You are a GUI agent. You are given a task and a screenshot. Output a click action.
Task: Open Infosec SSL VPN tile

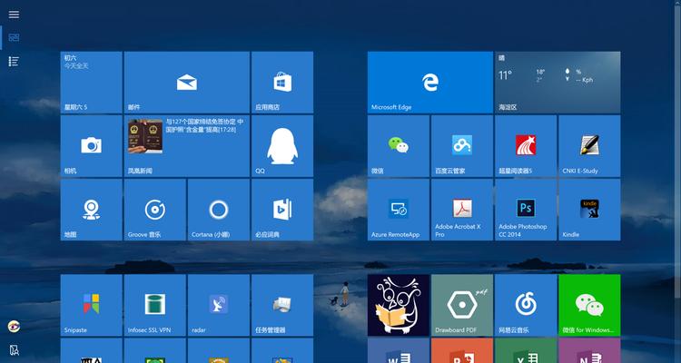click(155, 305)
